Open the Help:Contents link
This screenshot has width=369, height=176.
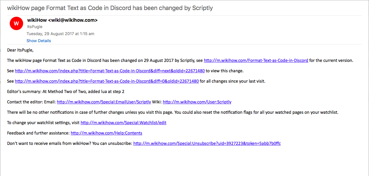[x=106, y=133]
